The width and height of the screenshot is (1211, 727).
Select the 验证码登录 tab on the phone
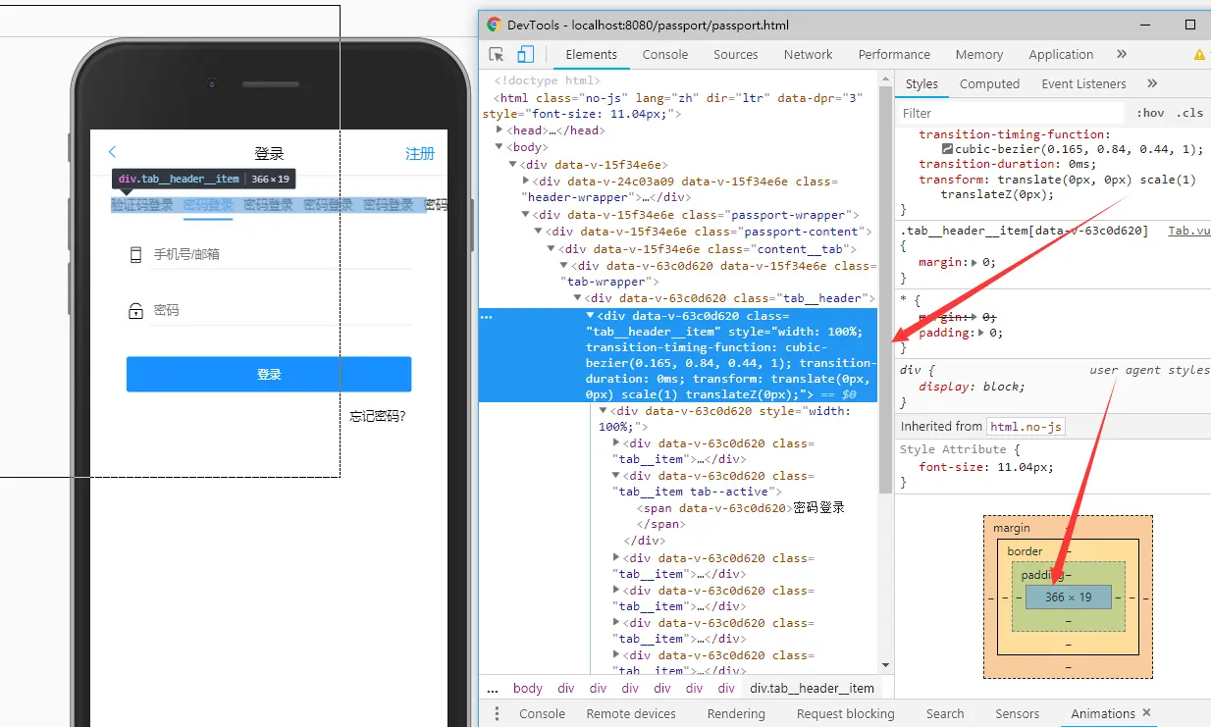(142, 205)
